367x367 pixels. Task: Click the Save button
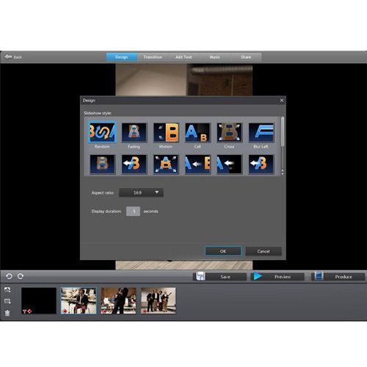point(220,277)
